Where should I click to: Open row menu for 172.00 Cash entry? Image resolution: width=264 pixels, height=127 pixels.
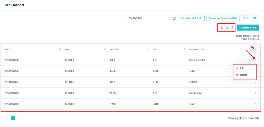256,104
